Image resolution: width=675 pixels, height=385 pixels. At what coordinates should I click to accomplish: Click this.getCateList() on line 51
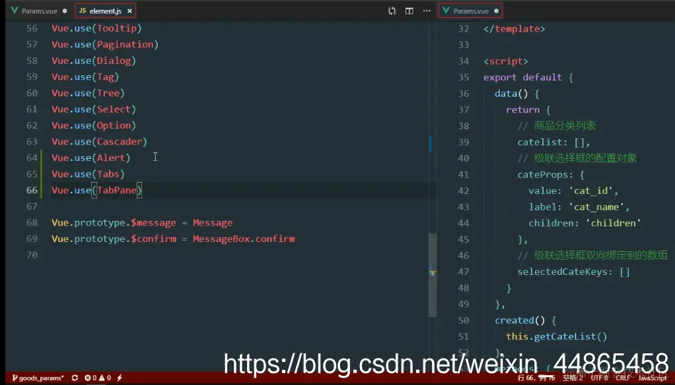[556, 336]
